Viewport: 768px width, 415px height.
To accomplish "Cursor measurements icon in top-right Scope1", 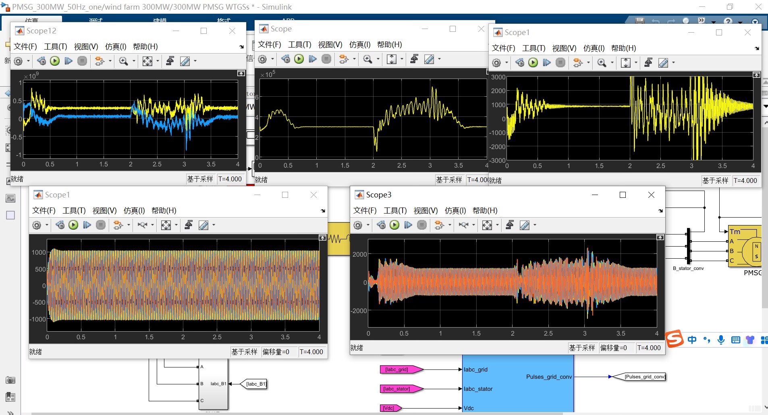I will coord(663,62).
